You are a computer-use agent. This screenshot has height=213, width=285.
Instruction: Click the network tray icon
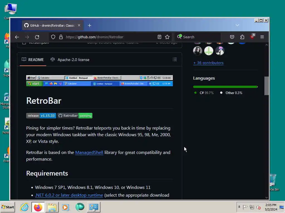pyautogui.click(x=252, y=207)
